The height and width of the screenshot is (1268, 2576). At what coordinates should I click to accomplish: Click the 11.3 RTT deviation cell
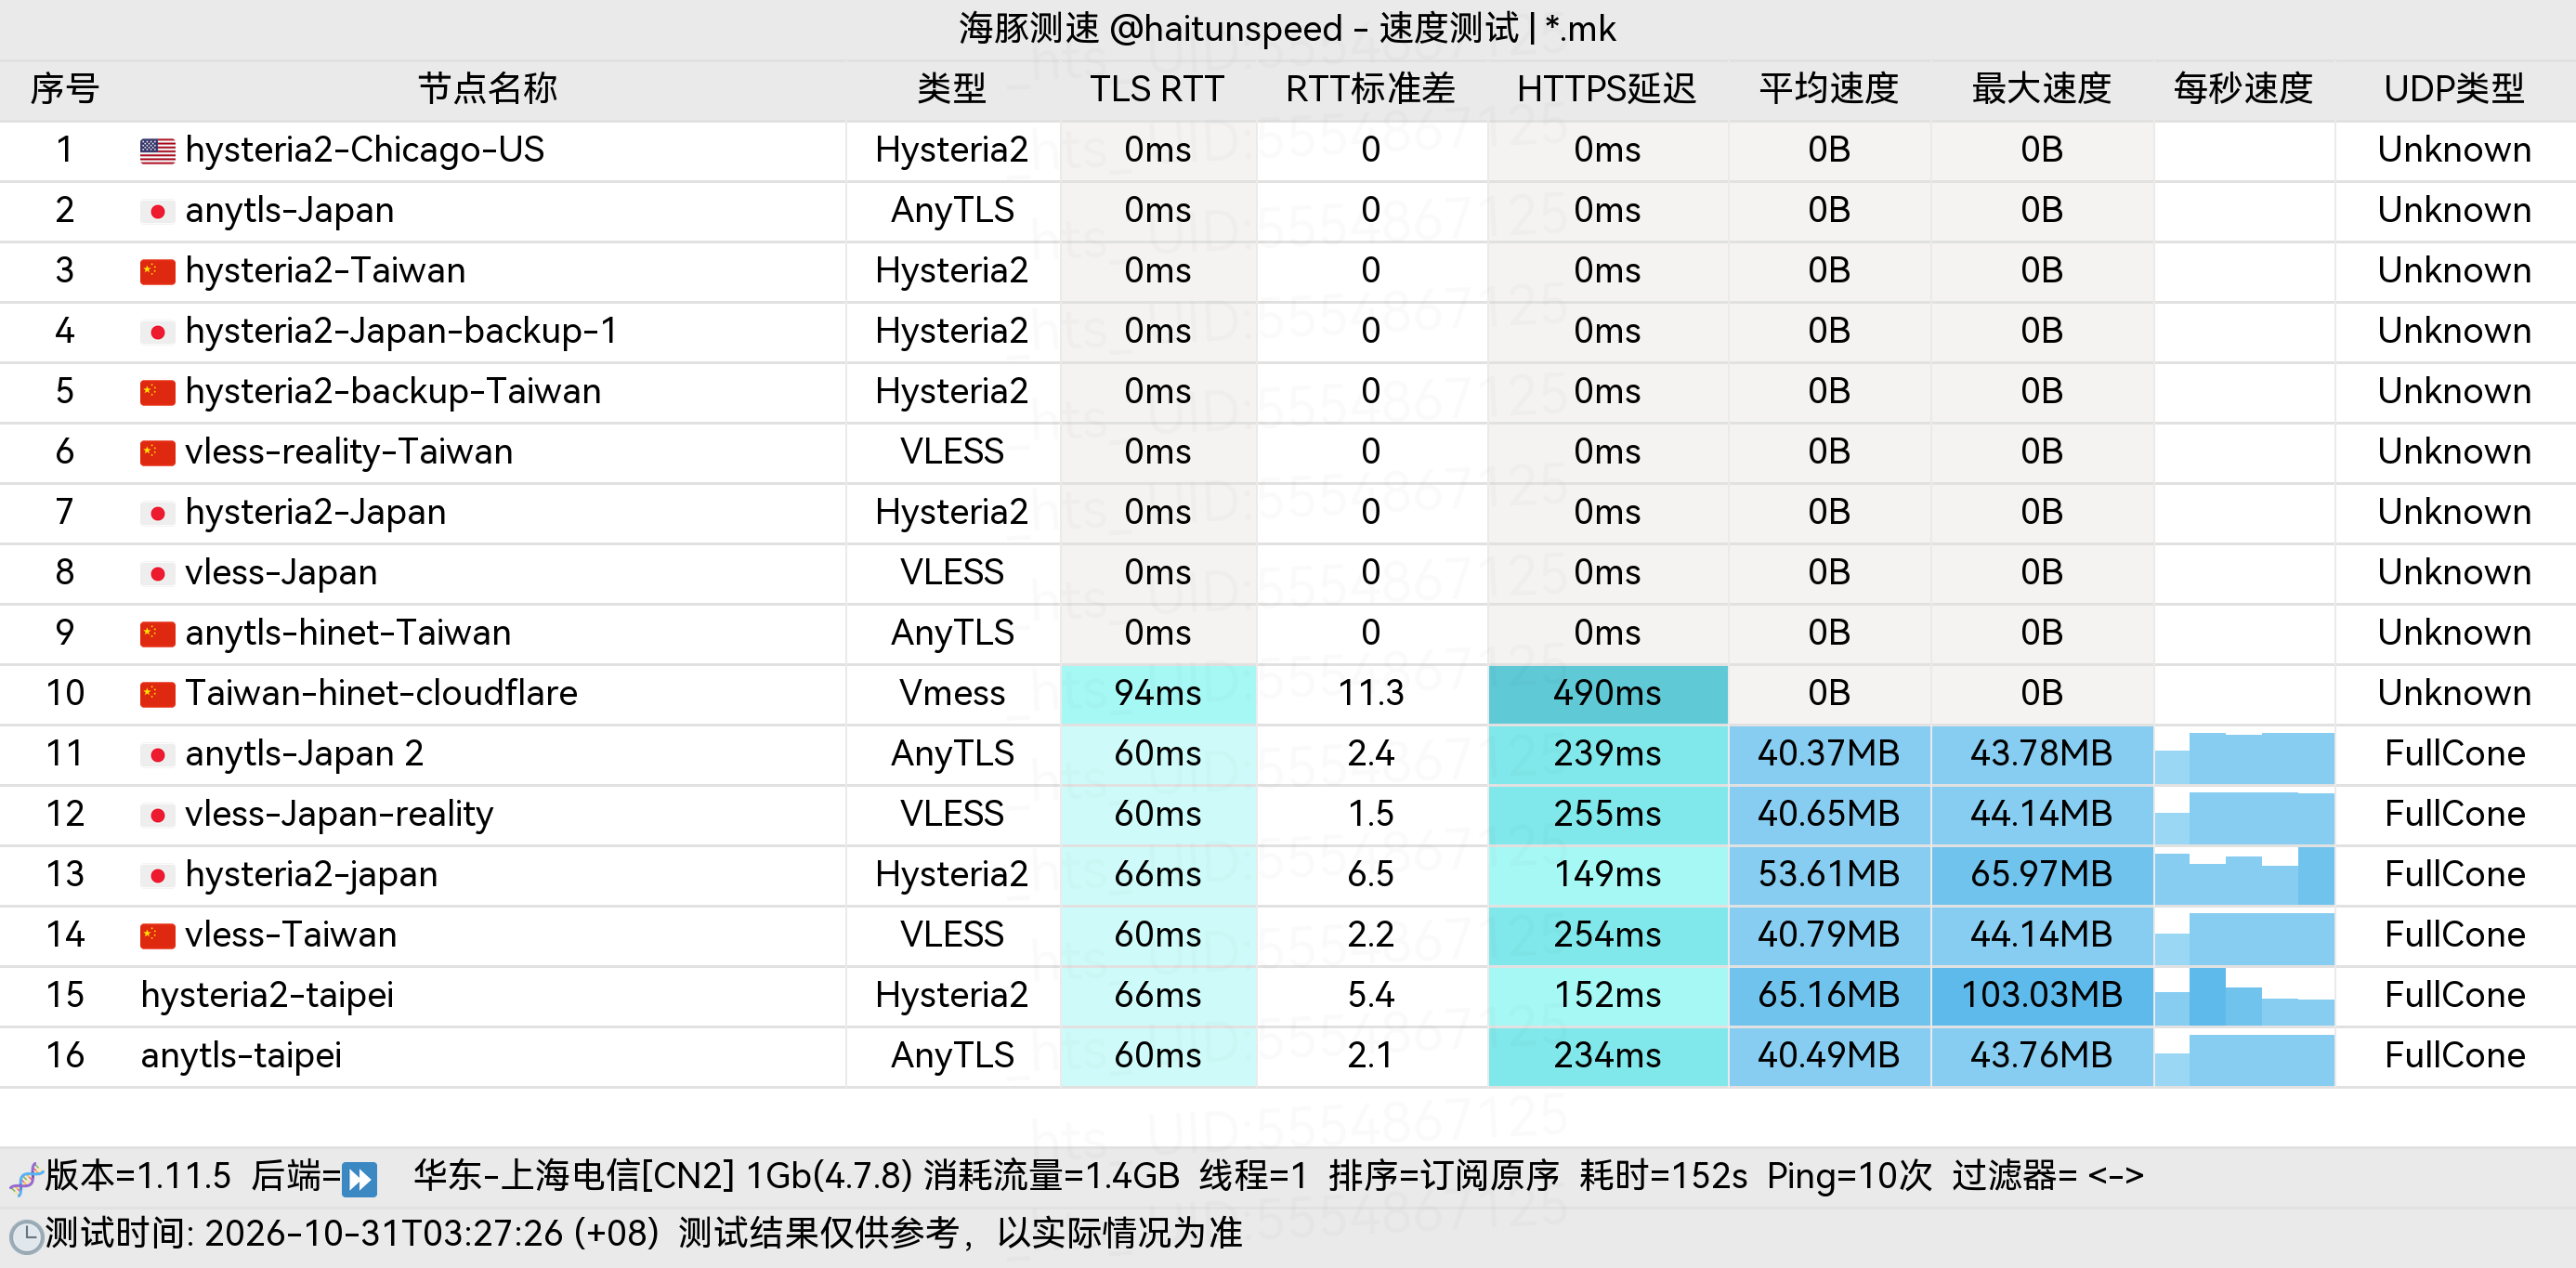pos(1370,694)
